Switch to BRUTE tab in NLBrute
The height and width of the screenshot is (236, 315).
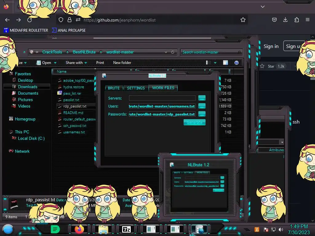pos(114,88)
